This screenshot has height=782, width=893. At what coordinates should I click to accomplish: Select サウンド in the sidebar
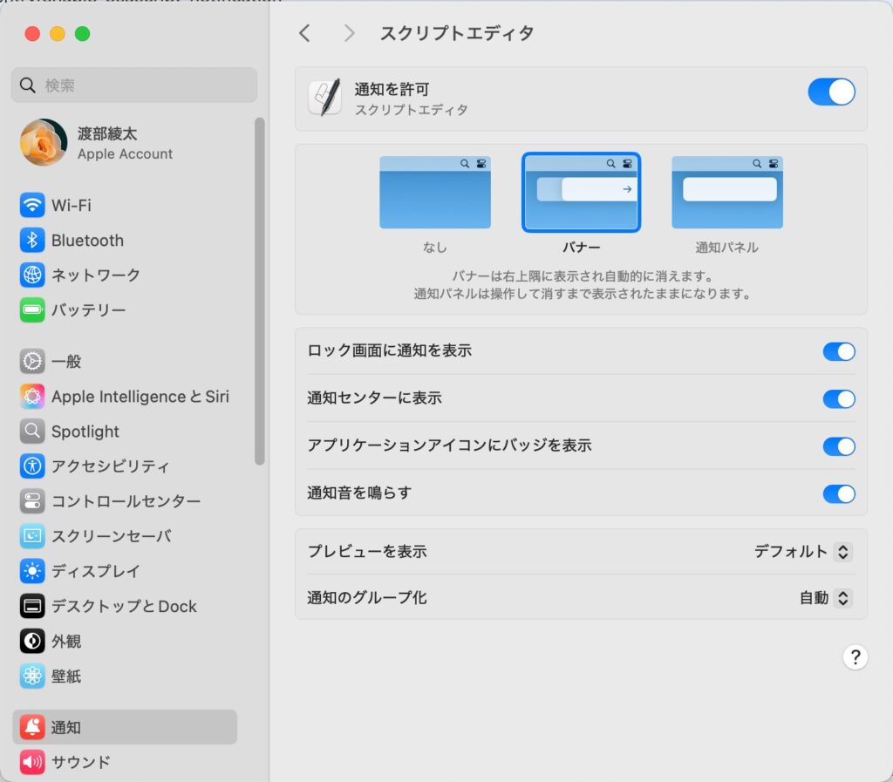[x=80, y=762]
